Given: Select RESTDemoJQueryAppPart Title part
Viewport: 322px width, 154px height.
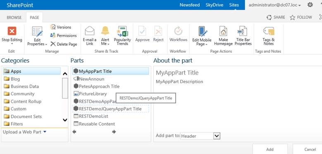Looking at the screenshot, I should [110, 109].
